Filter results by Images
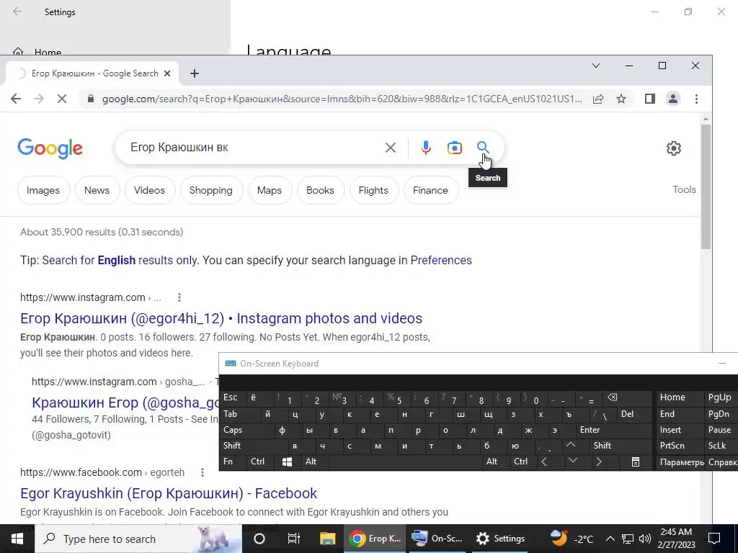738x553 pixels. click(43, 190)
